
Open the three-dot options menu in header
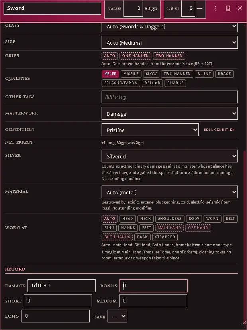[x=216, y=8]
